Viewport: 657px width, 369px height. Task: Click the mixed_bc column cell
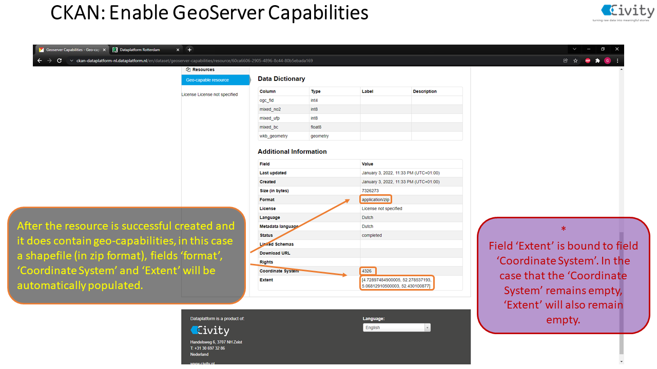[x=283, y=127]
